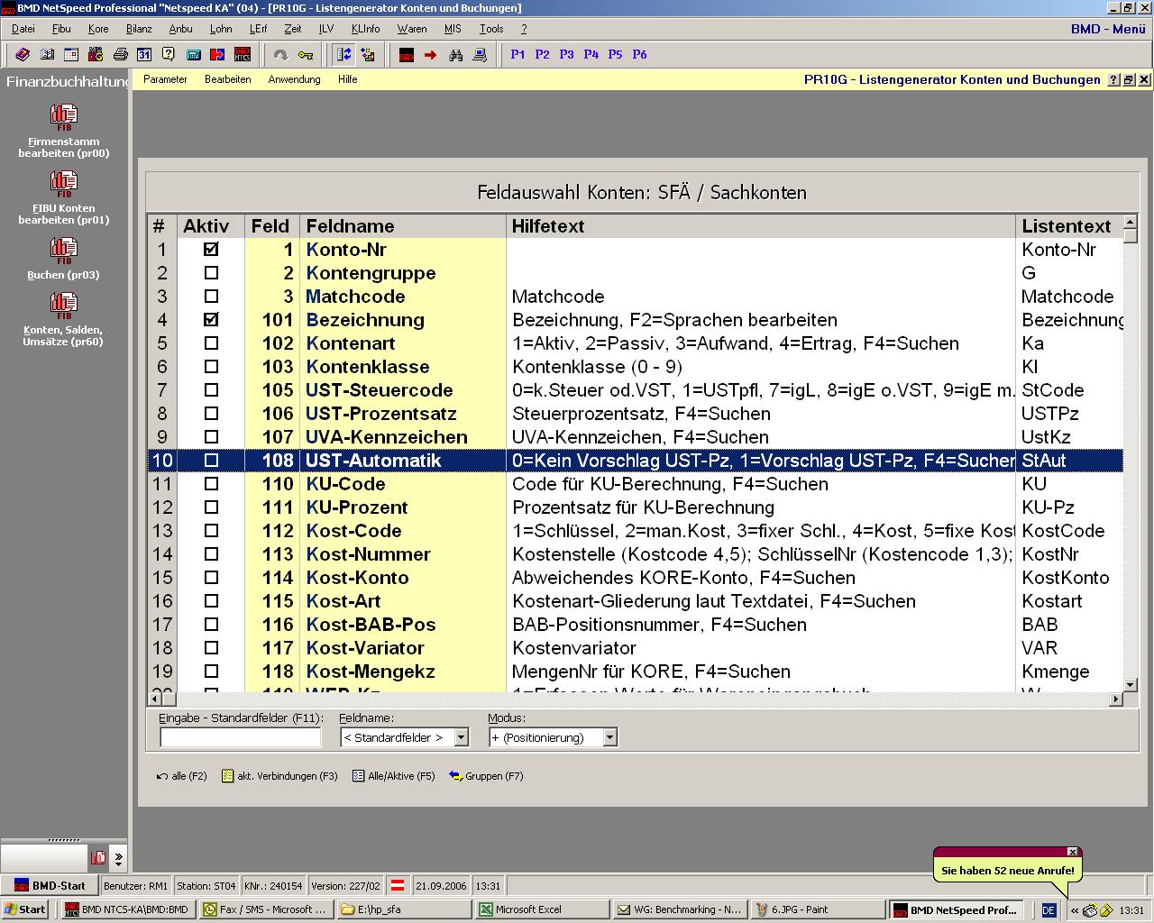This screenshot has width=1154, height=923.
Task: Open Buchen (pr03) sidebar icon
Action: [x=64, y=251]
